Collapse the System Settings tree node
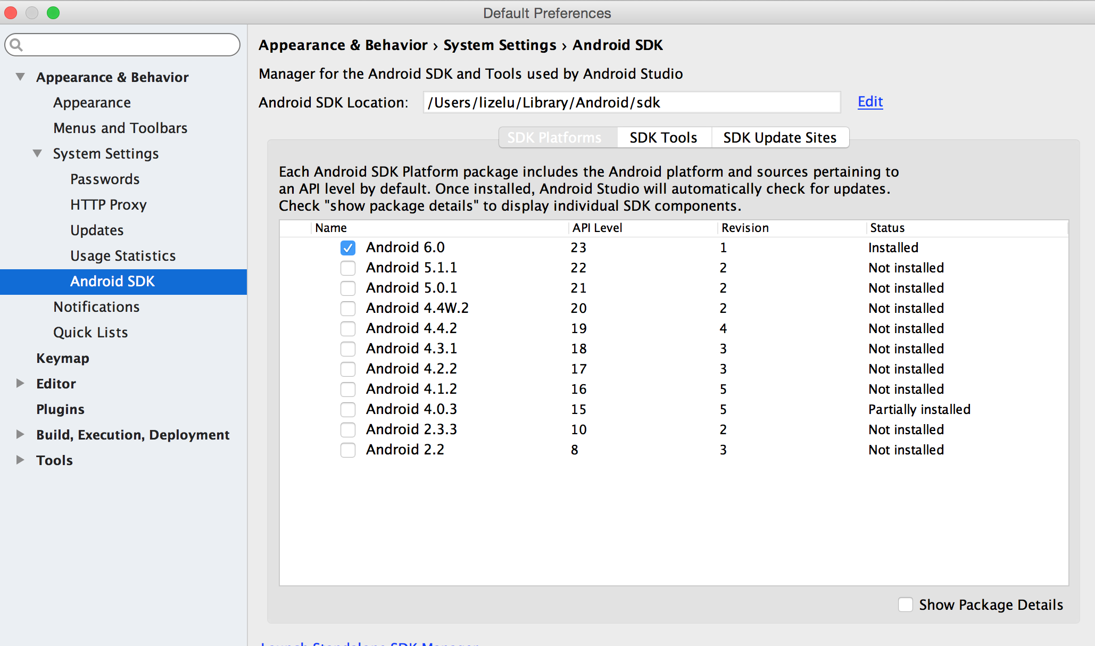The height and width of the screenshot is (646, 1095). pyautogui.click(x=37, y=153)
